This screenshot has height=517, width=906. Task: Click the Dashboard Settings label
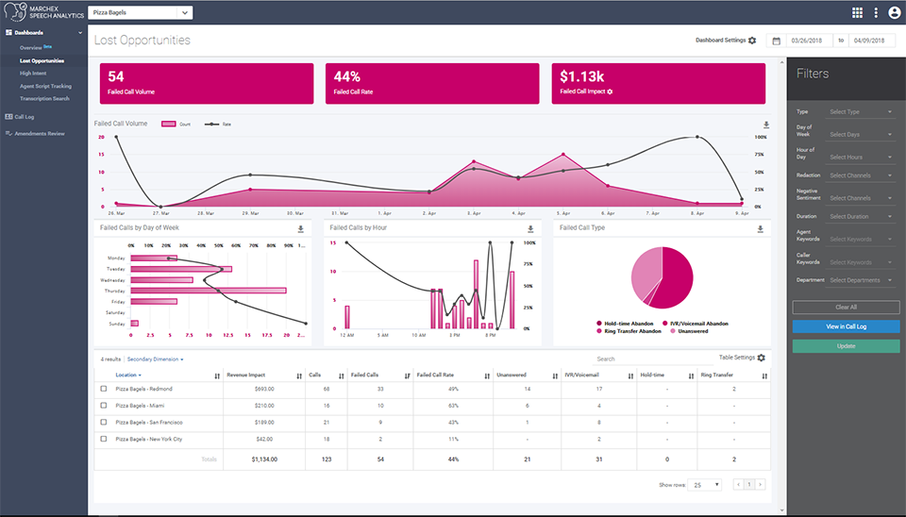(x=720, y=41)
